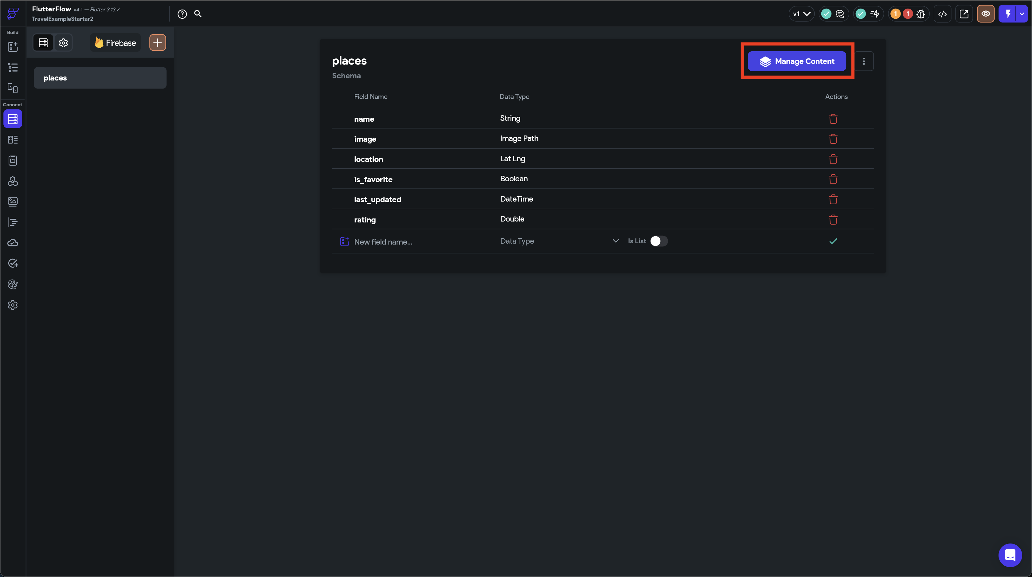This screenshot has width=1032, height=577.
Task: Click the Widget Tree sidebar icon
Action: coord(13,67)
